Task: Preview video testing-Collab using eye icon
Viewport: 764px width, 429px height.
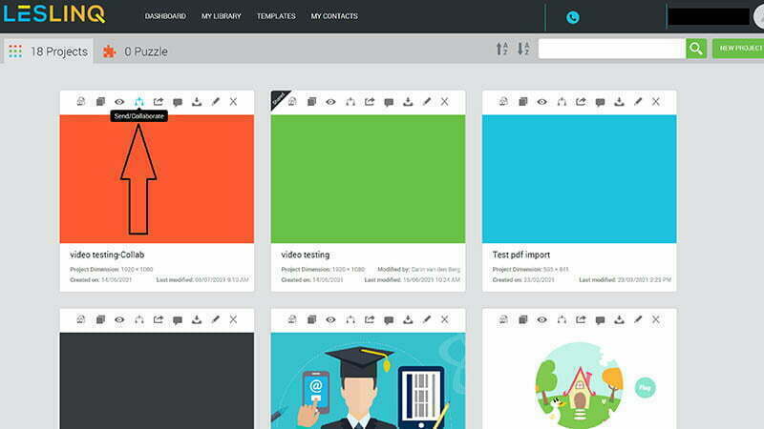Action: [119, 102]
